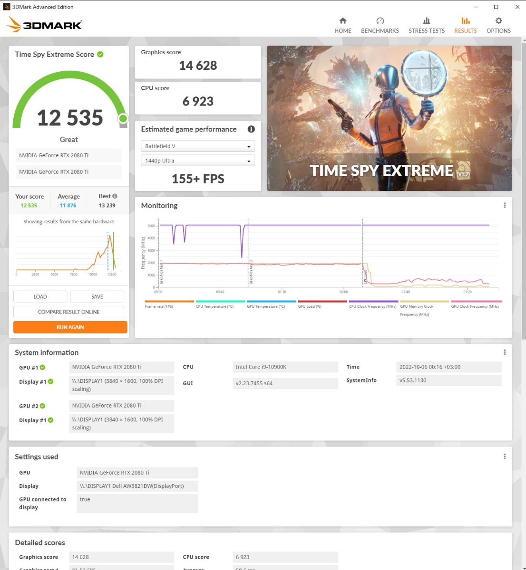Viewport: 526px width, 570px height.
Task: Toggle the GPU Load (%) legend series
Action: pos(322,304)
